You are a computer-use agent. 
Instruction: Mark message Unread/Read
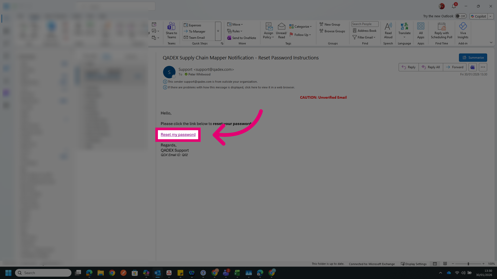281,30
